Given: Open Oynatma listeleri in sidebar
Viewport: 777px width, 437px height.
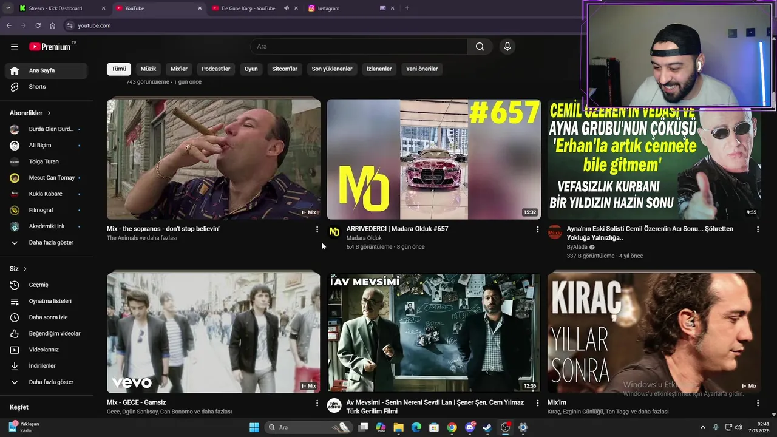Looking at the screenshot, I should [x=47, y=301].
